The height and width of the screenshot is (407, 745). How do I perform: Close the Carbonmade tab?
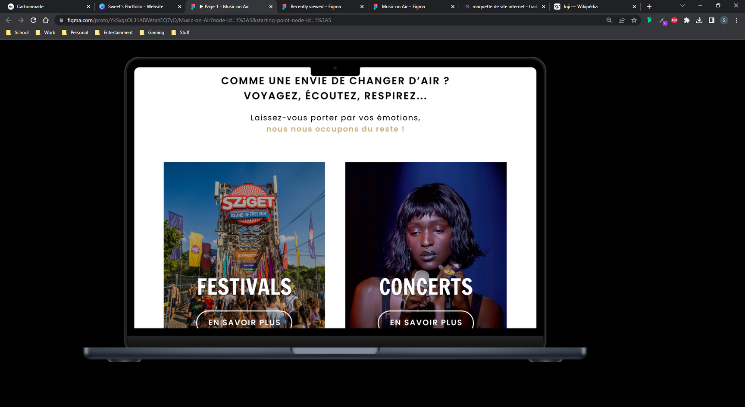pos(88,6)
